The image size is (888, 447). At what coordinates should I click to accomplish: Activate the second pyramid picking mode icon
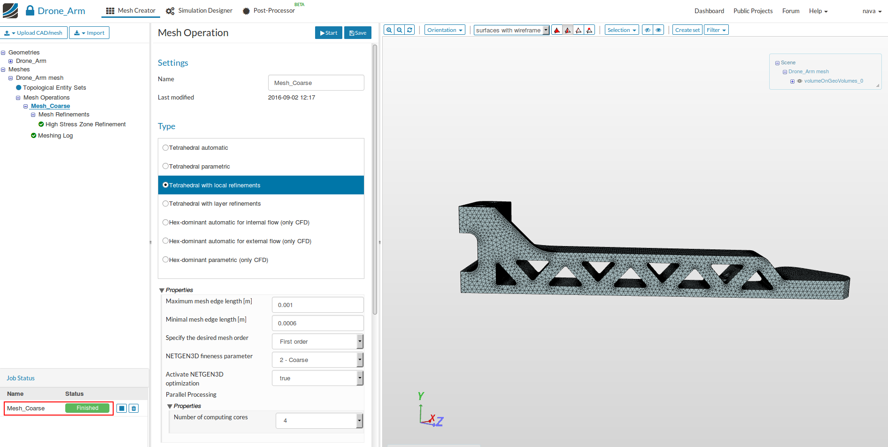568,30
